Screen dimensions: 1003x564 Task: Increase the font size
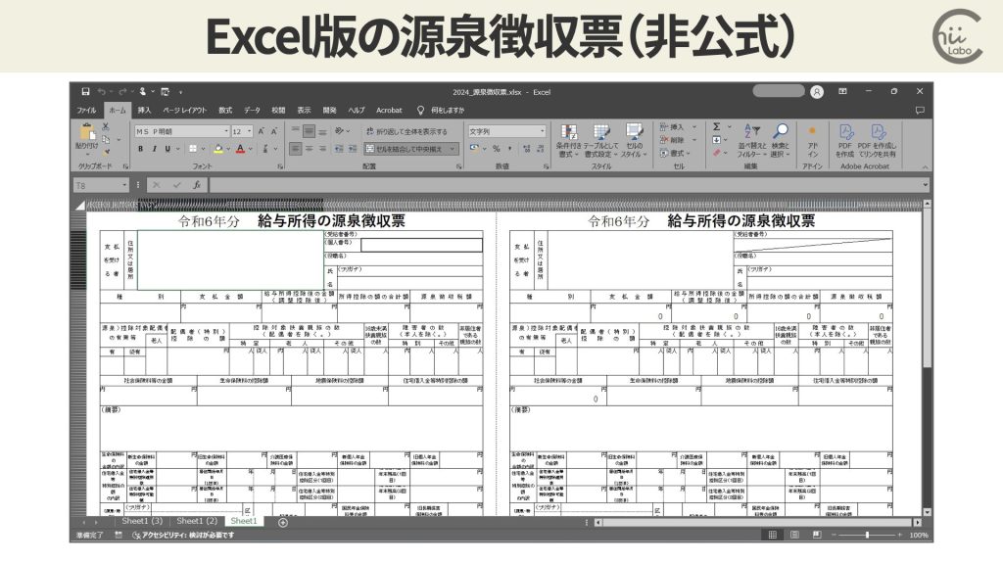[x=261, y=131]
